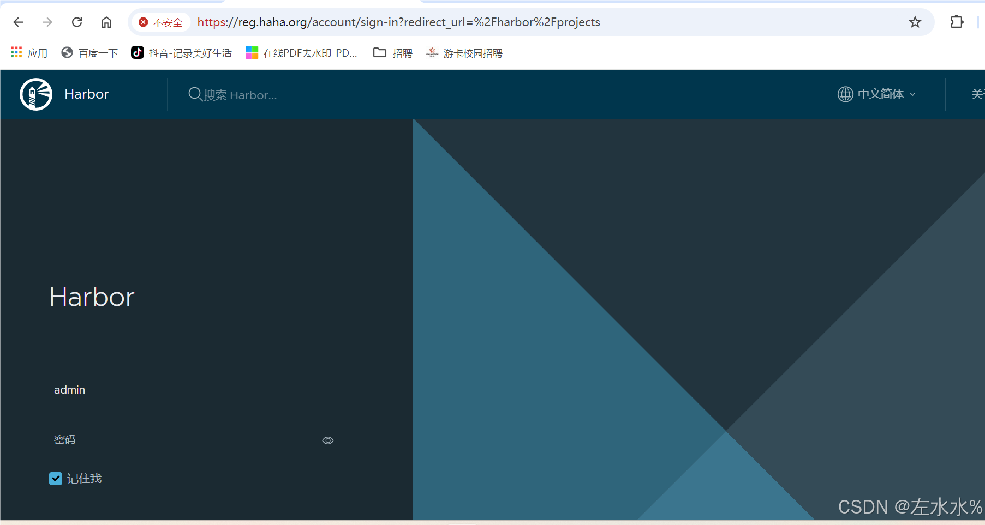Open the browser extensions puzzle icon
The width and height of the screenshot is (985, 525).
click(x=957, y=22)
